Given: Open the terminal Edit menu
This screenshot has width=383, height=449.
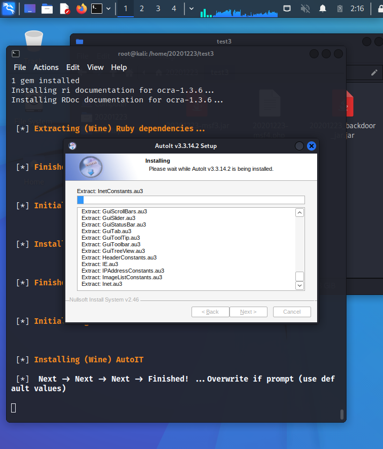Looking at the screenshot, I should click(73, 67).
